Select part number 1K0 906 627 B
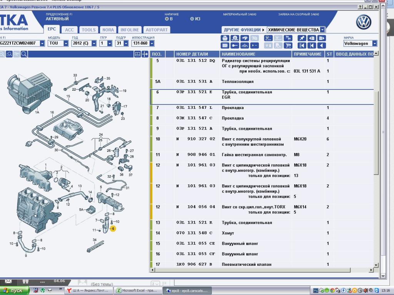This screenshot has width=394, height=295. [x=194, y=264]
